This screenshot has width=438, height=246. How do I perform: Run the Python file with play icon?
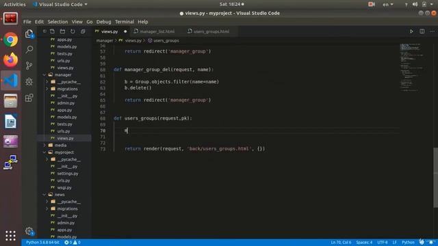point(411,31)
